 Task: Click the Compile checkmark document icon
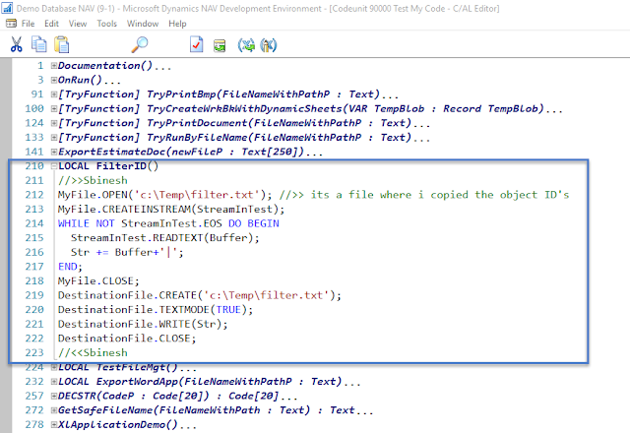pos(197,44)
